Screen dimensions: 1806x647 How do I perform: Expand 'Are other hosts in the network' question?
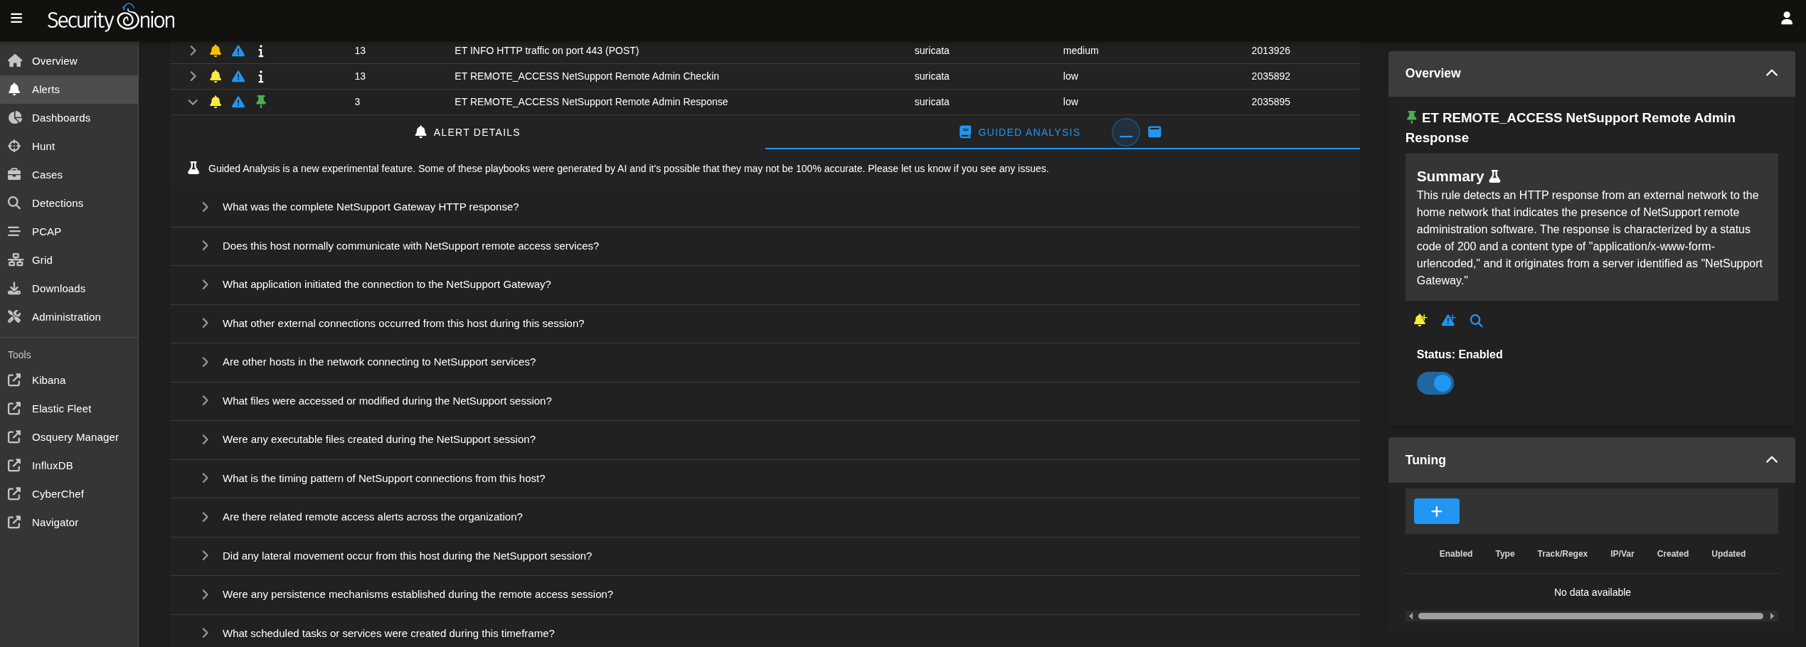point(765,362)
